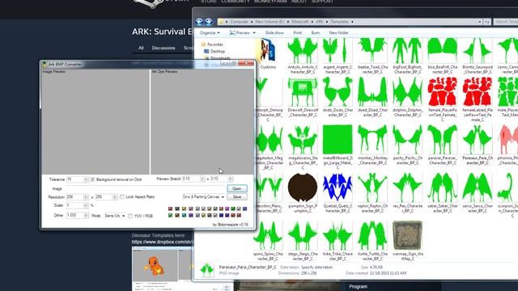Select the raptor_Raptor_Character_BP_C template
Screen dimensions: 518x291
[x=372, y=192]
